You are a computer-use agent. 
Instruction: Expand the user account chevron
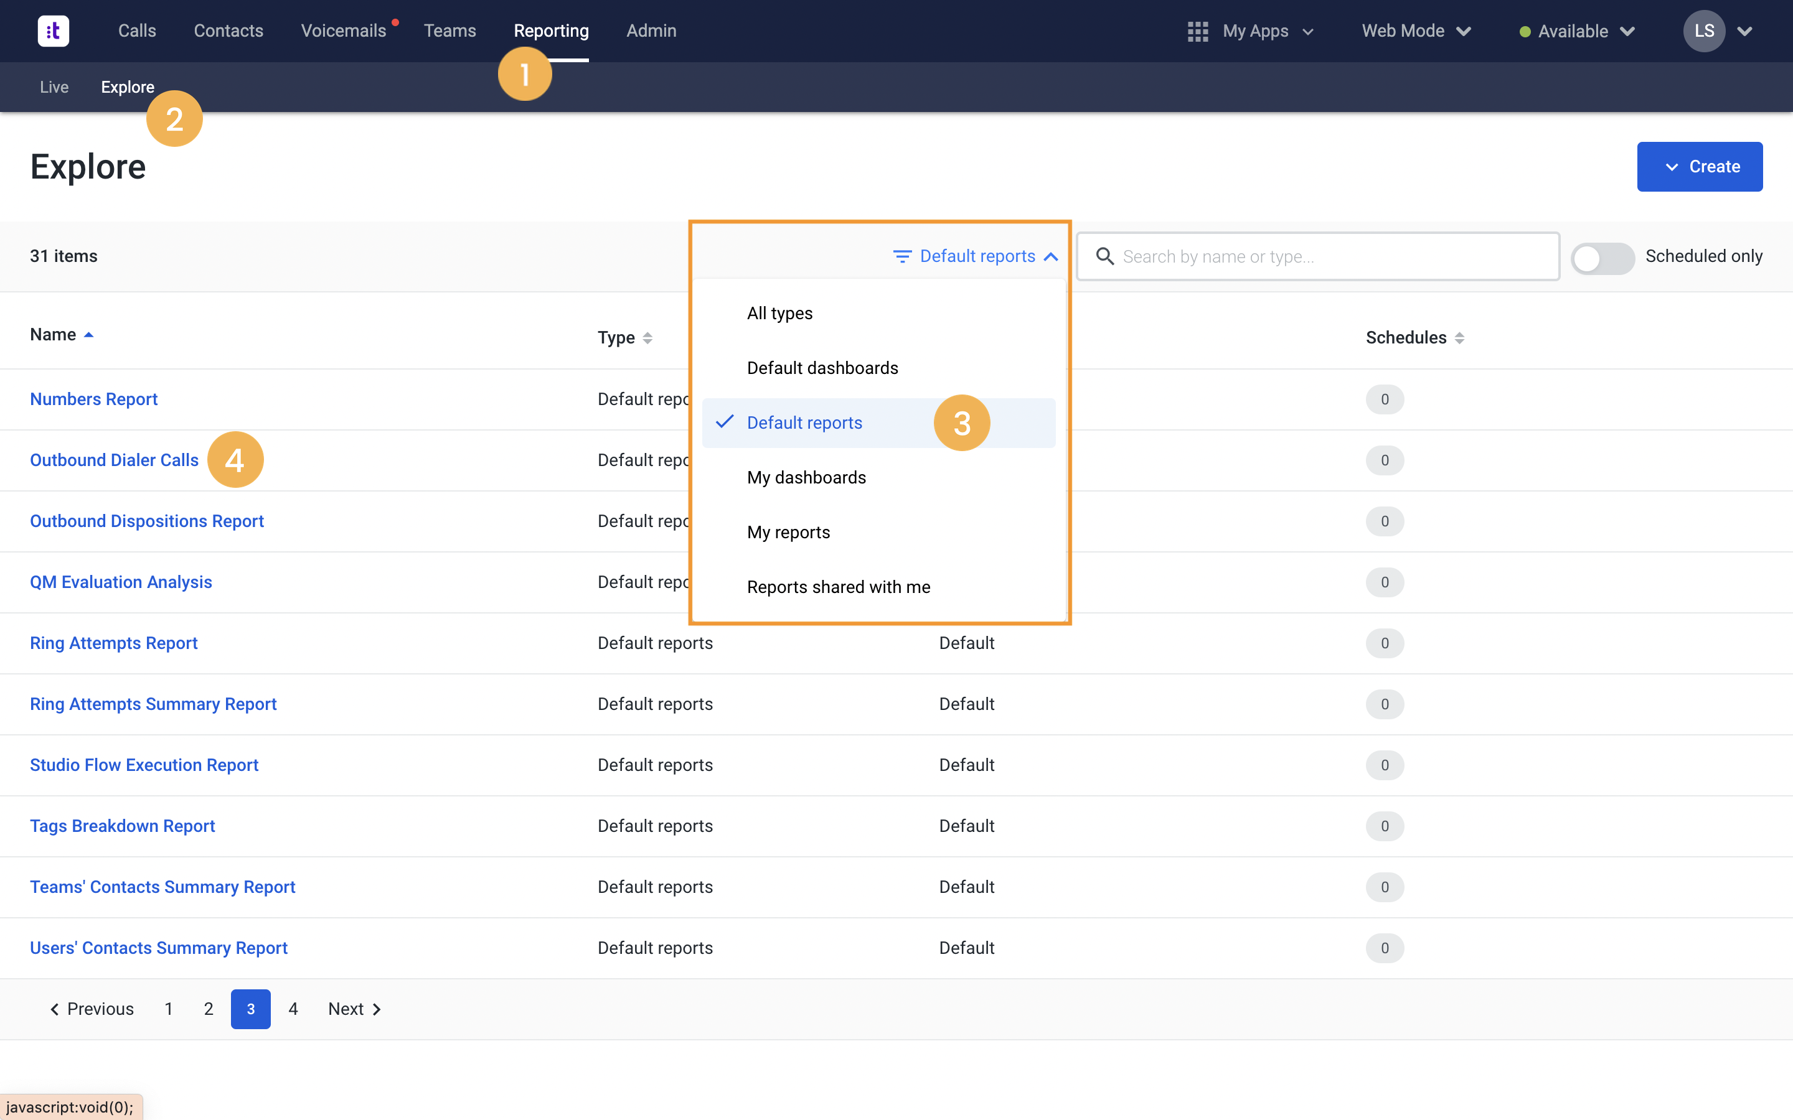click(1745, 31)
